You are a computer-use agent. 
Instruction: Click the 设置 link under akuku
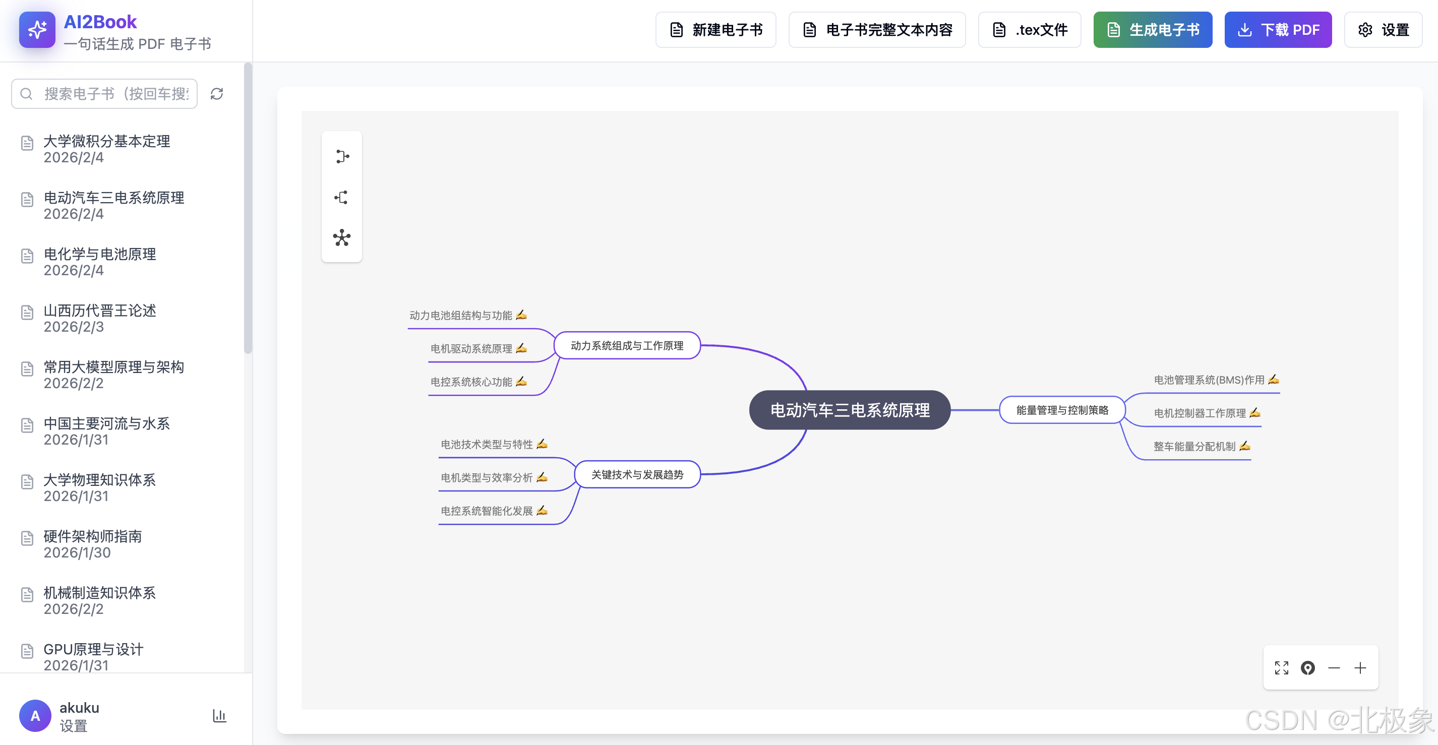point(74,726)
